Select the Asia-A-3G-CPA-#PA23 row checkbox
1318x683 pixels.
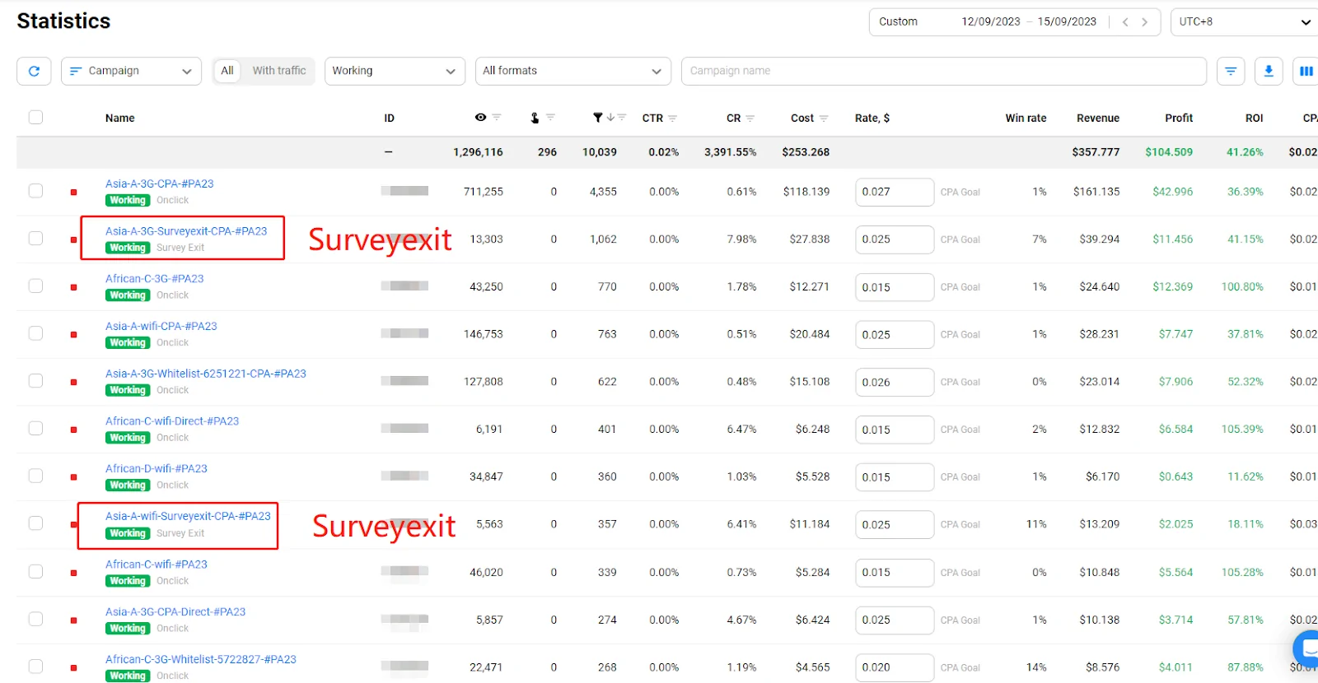[x=35, y=191]
